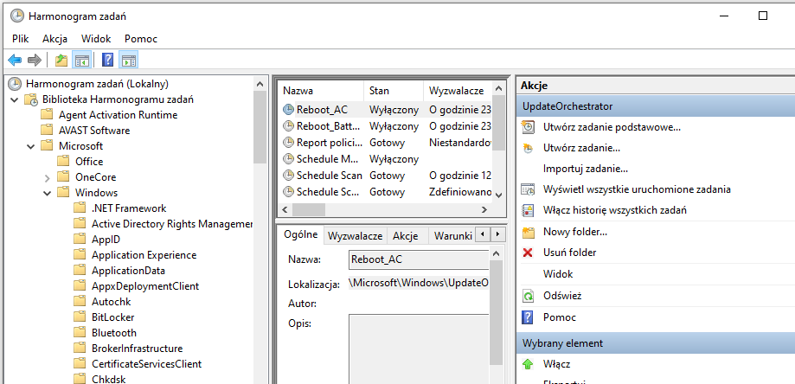
Task: Select the .NET Framework folder
Action: click(129, 208)
